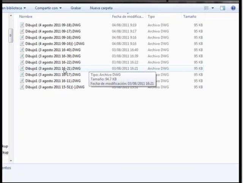Click file icon of 09-16)[-].DWG row
This screenshot has height=183, width=243.
[22, 44]
